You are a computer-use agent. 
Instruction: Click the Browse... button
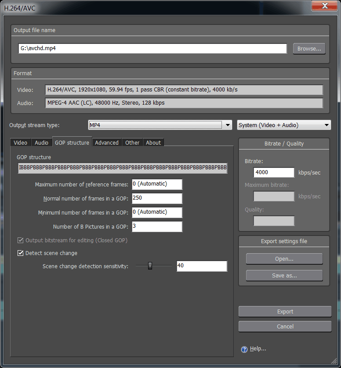click(309, 49)
